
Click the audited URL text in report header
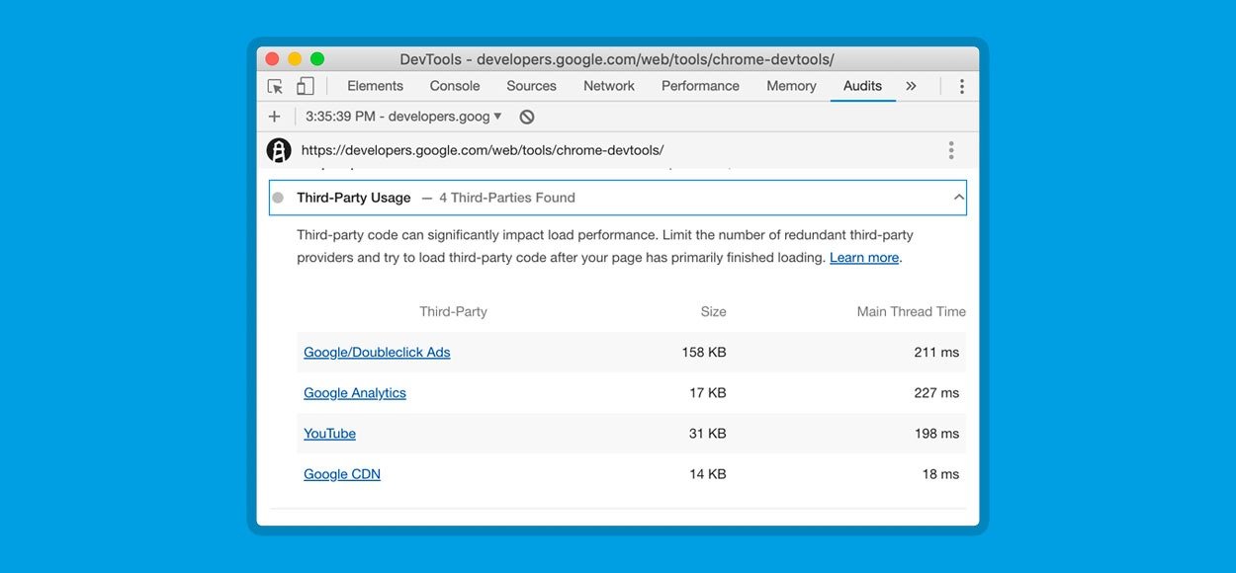483,150
